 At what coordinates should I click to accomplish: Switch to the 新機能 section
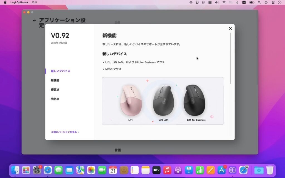(x=56, y=80)
